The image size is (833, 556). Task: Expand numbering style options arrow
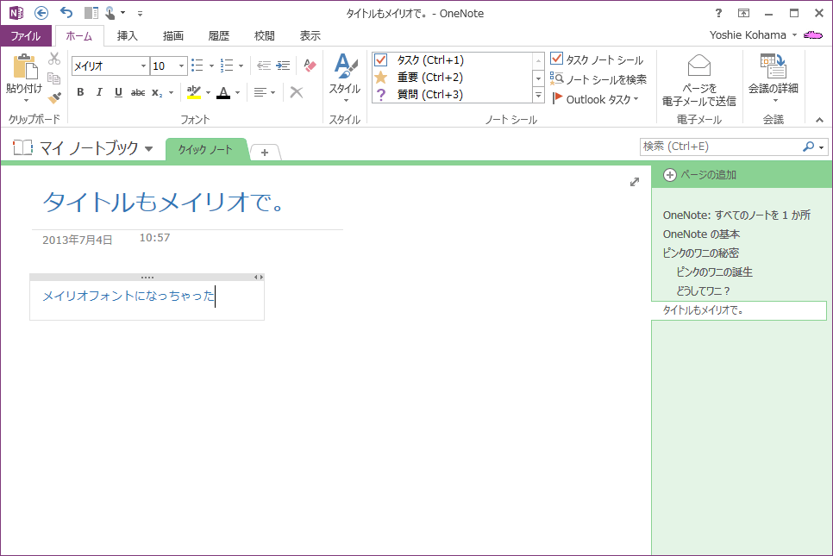[241, 66]
